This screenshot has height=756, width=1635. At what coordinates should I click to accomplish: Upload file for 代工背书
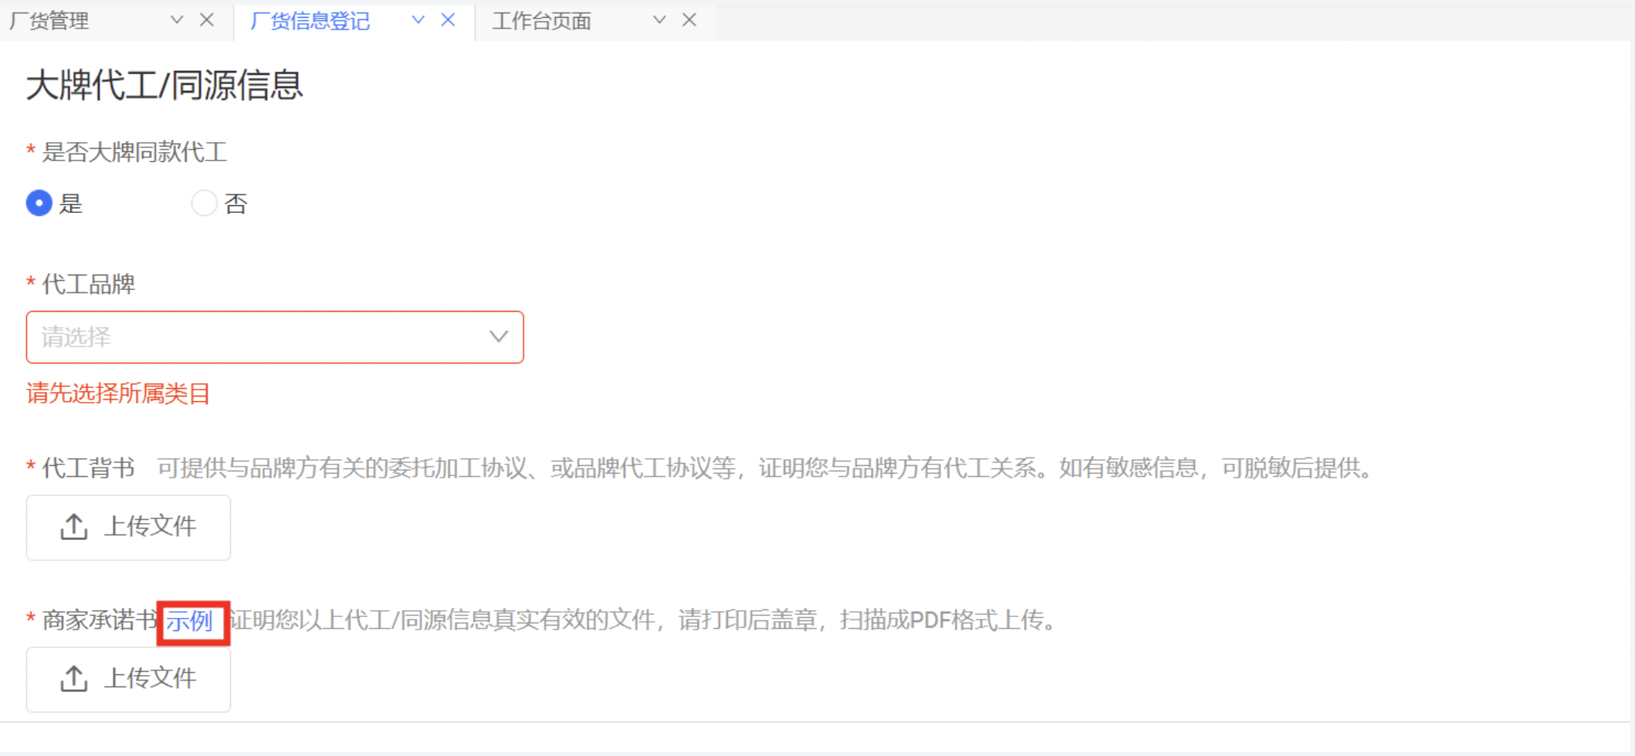point(128,528)
